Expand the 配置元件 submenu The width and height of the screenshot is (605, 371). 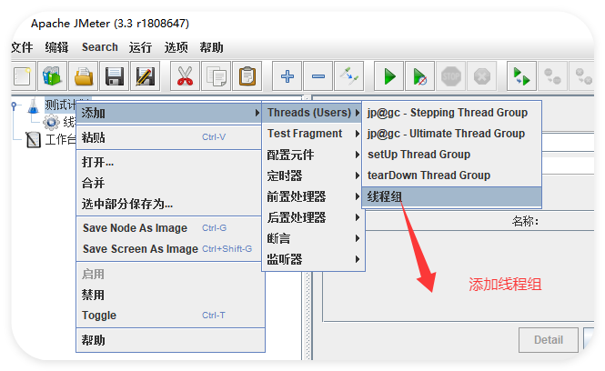312,155
